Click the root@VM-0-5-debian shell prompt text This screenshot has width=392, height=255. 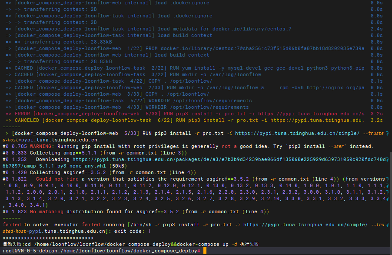pyautogui.click(x=102, y=251)
